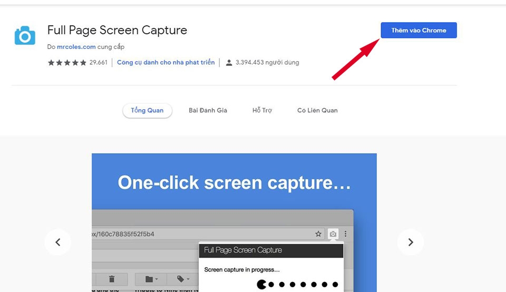Click the camera icon in preview toolbar
The image size is (506, 292).
coord(333,234)
